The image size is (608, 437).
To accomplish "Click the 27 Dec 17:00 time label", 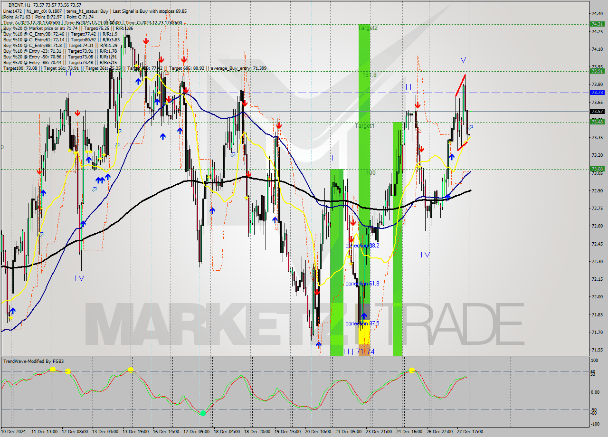I will click(x=470, y=431).
